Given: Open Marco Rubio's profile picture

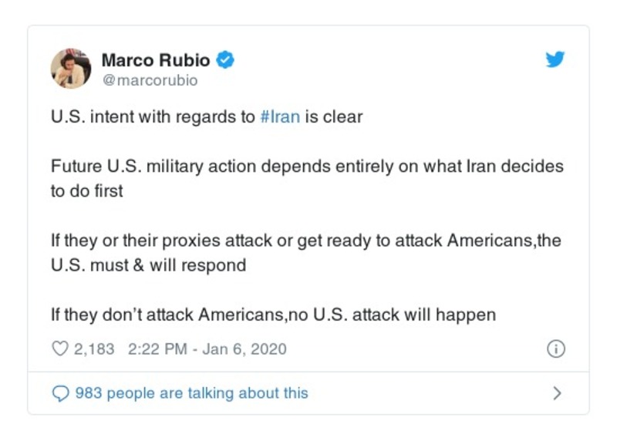Looking at the screenshot, I should coord(71,69).
